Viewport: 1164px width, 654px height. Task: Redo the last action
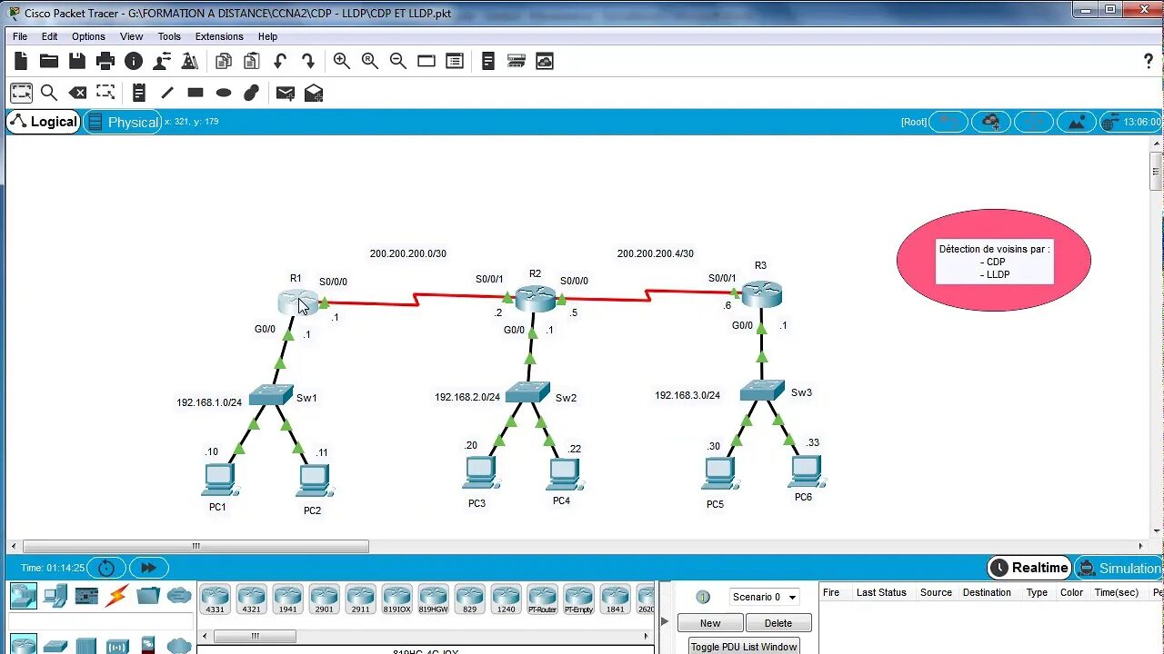point(308,61)
